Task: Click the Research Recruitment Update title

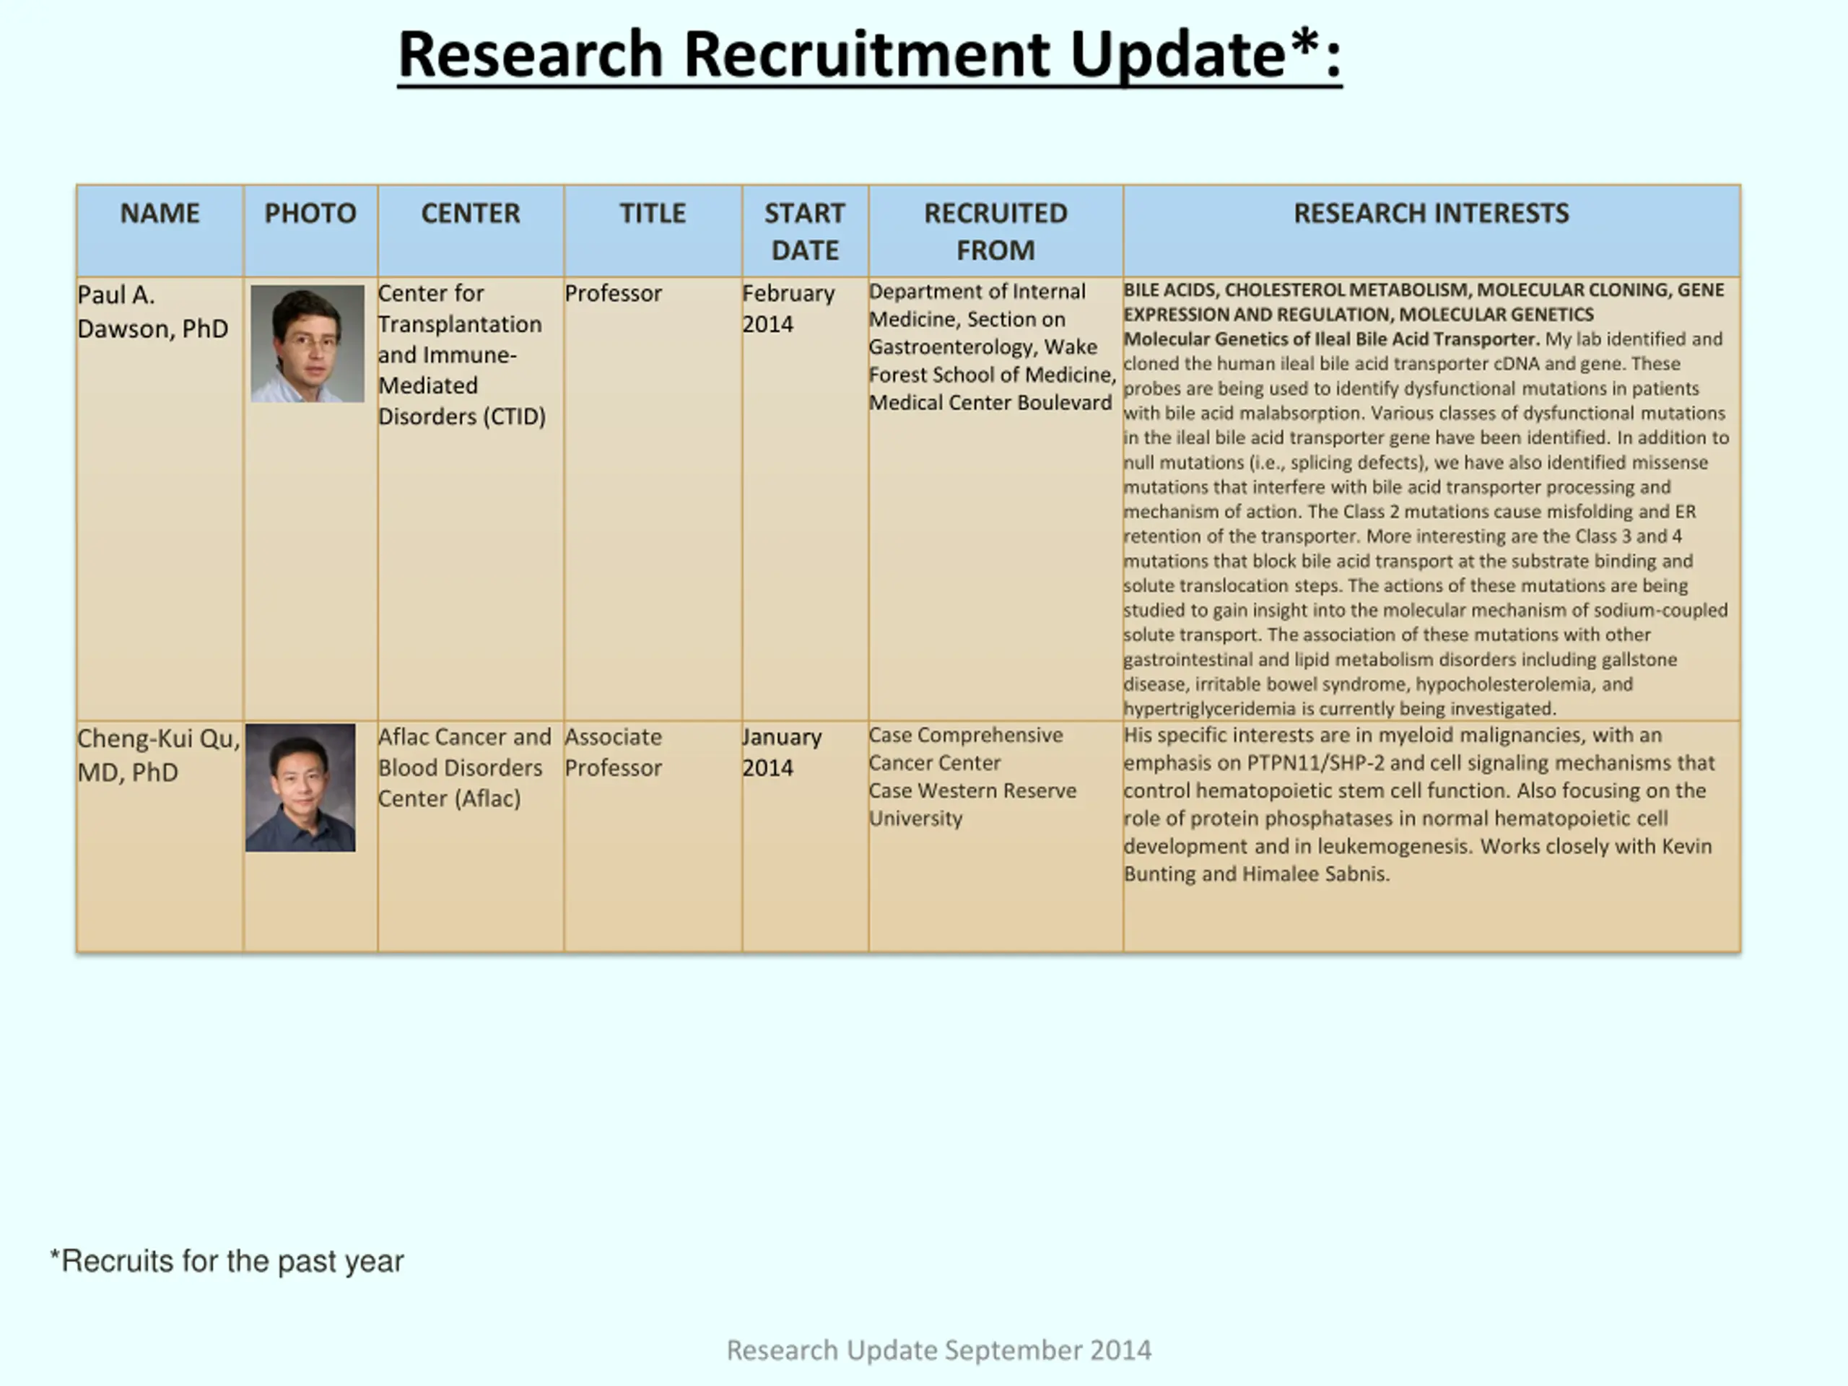Action: (869, 55)
